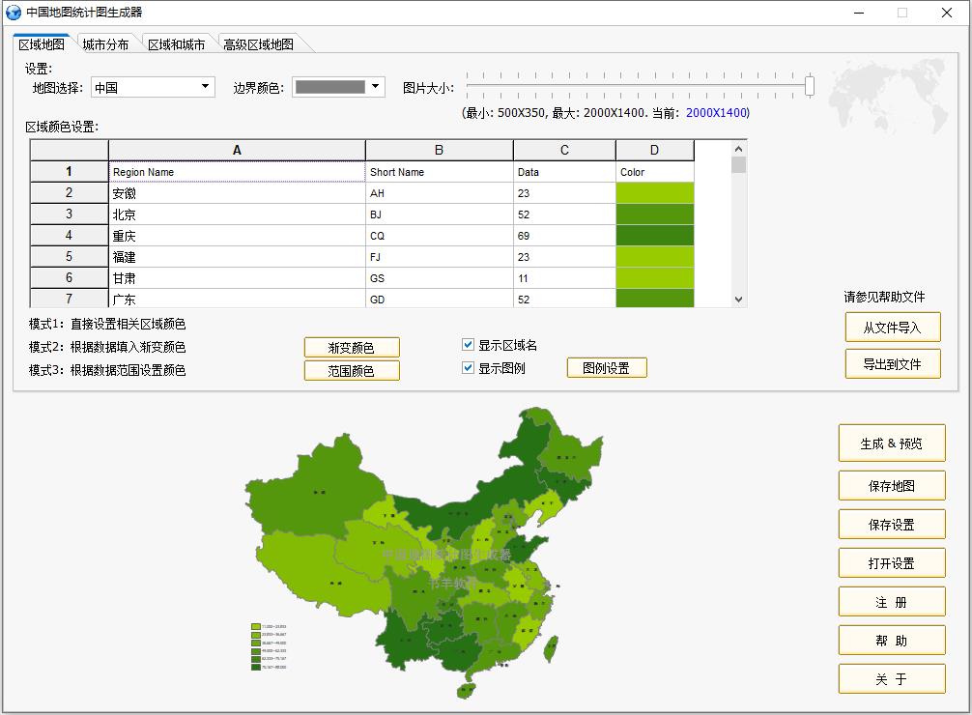
Task: Export data via 导出到文件
Action: click(x=891, y=365)
